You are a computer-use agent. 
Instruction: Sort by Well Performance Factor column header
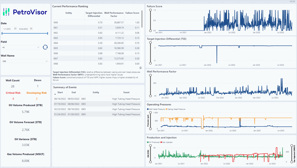tap(114, 14)
